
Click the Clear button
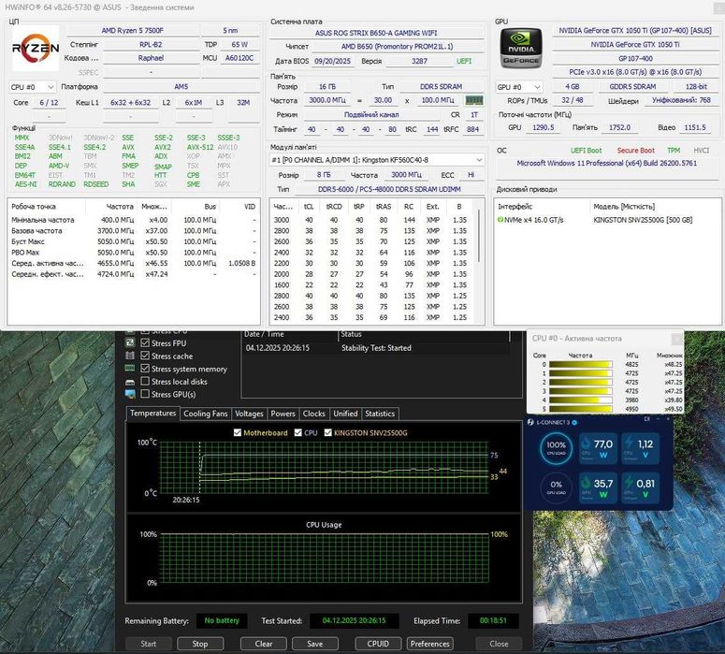[264, 644]
